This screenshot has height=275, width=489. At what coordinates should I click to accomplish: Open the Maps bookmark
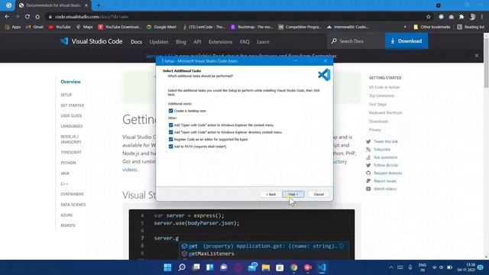click(85, 27)
